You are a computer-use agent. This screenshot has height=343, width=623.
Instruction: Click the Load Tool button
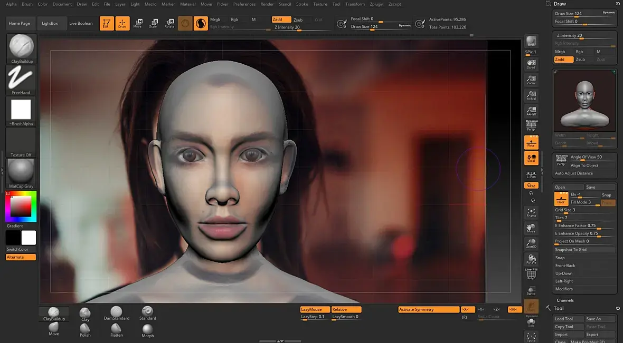[564, 319]
